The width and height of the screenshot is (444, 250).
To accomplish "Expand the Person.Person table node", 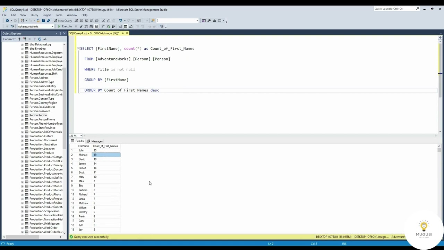I will [x=22, y=115].
